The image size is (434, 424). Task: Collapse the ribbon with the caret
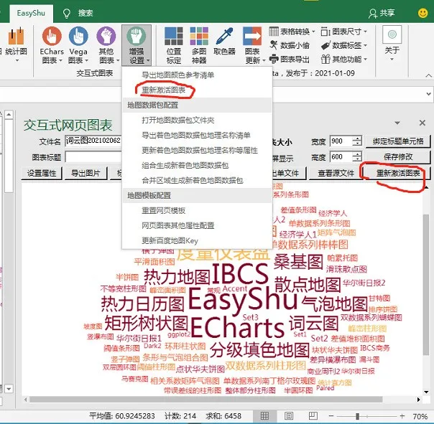(x=428, y=75)
